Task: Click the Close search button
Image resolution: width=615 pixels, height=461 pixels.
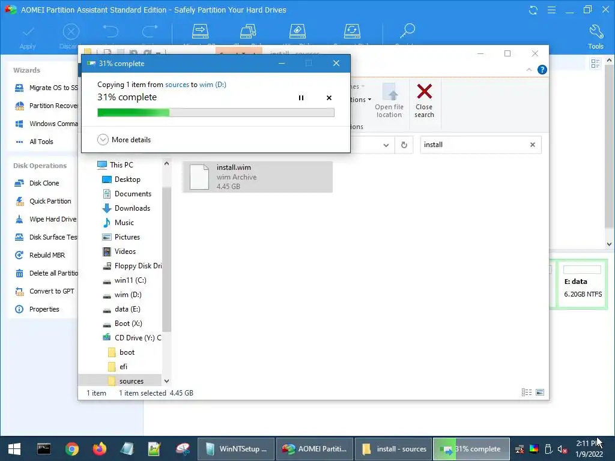Action: 424,101
